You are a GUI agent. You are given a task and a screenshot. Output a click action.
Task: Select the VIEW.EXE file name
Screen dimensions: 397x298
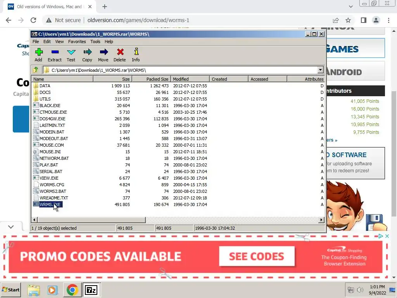point(49,178)
